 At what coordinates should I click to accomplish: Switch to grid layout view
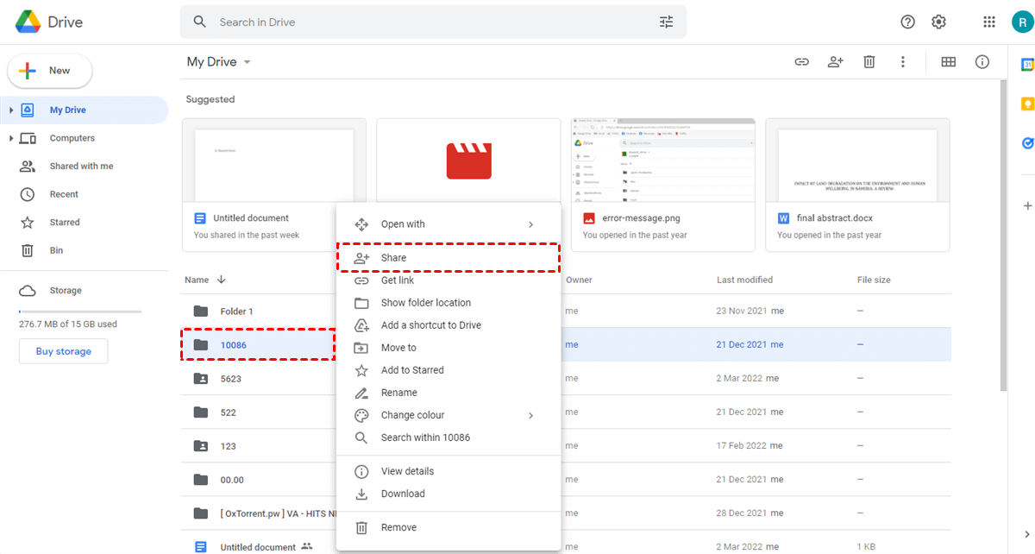tap(949, 62)
